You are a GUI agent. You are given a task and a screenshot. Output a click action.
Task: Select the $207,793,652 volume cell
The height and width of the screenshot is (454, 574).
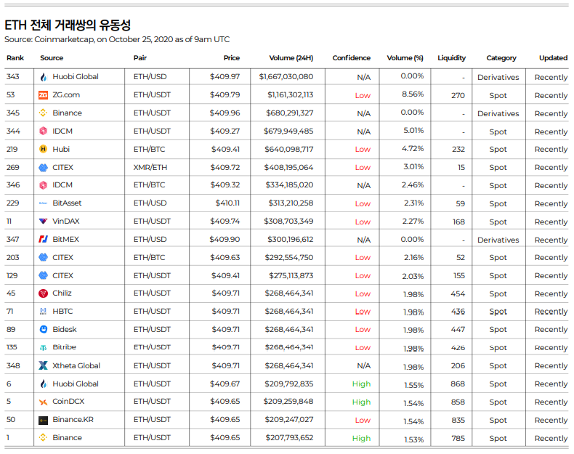(289, 437)
